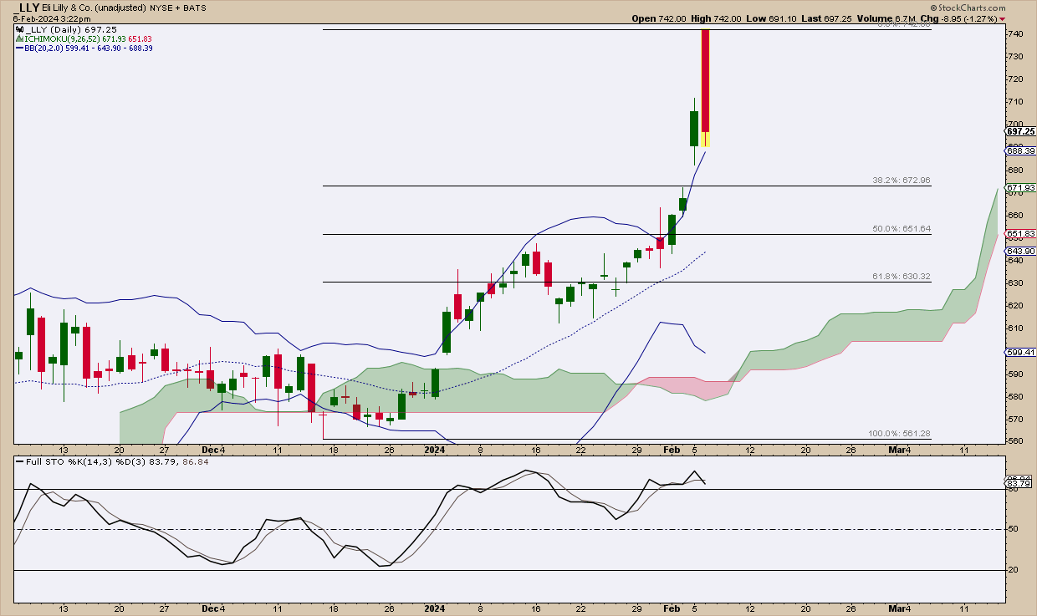Viewport: 1037px width, 616px height.
Task: Click the Mar 4 date label under the price panel
Action: click(899, 450)
